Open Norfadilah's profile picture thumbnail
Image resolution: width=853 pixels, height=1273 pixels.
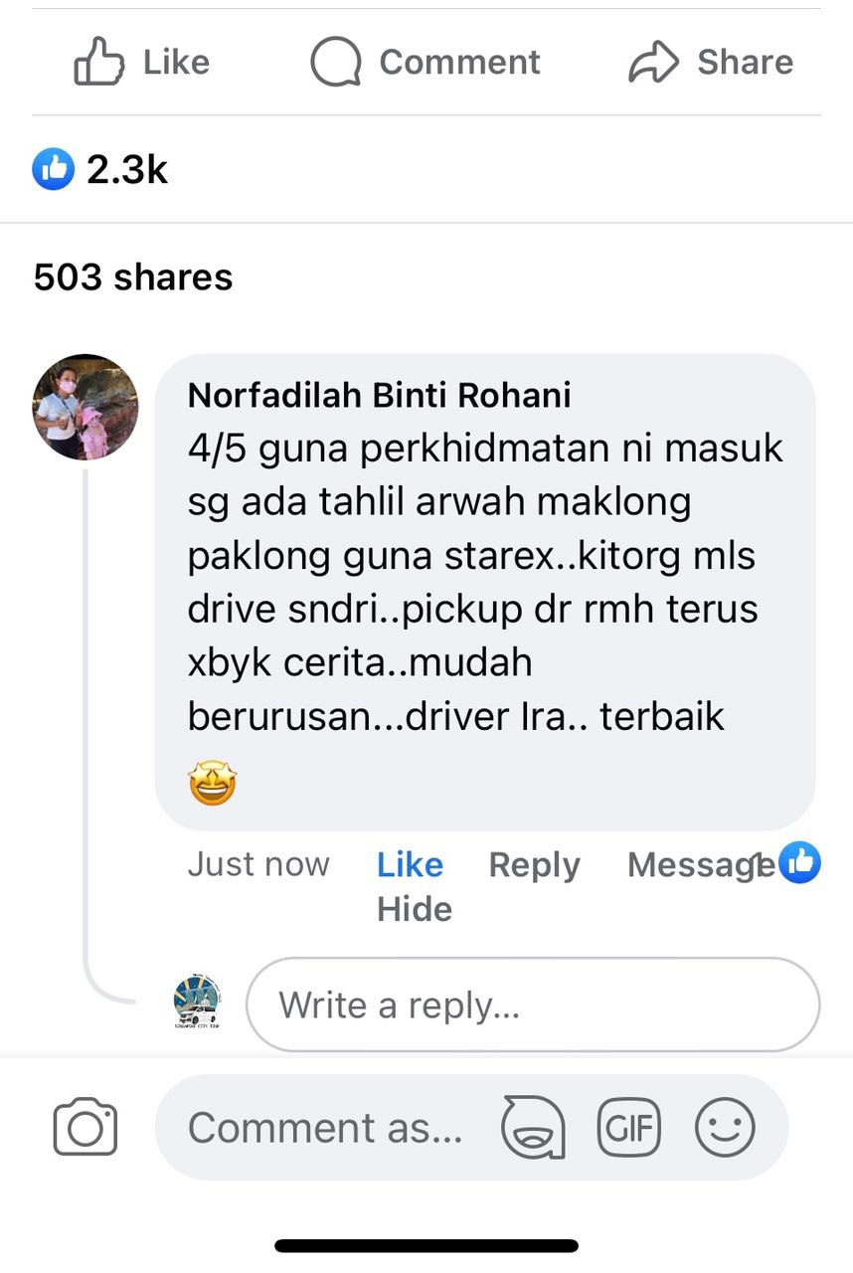(85, 407)
